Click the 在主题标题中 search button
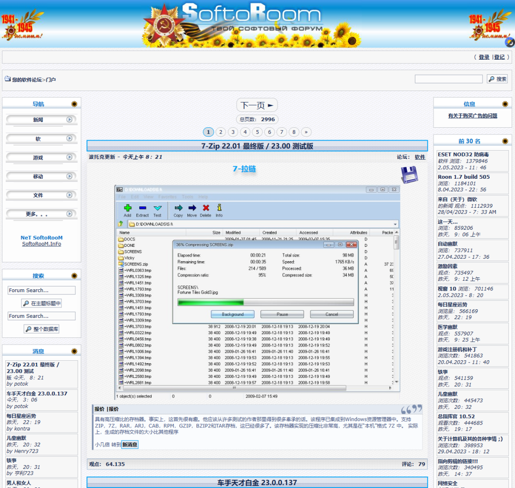The height and width of the screenshot is (488, 515). (41, 303)
